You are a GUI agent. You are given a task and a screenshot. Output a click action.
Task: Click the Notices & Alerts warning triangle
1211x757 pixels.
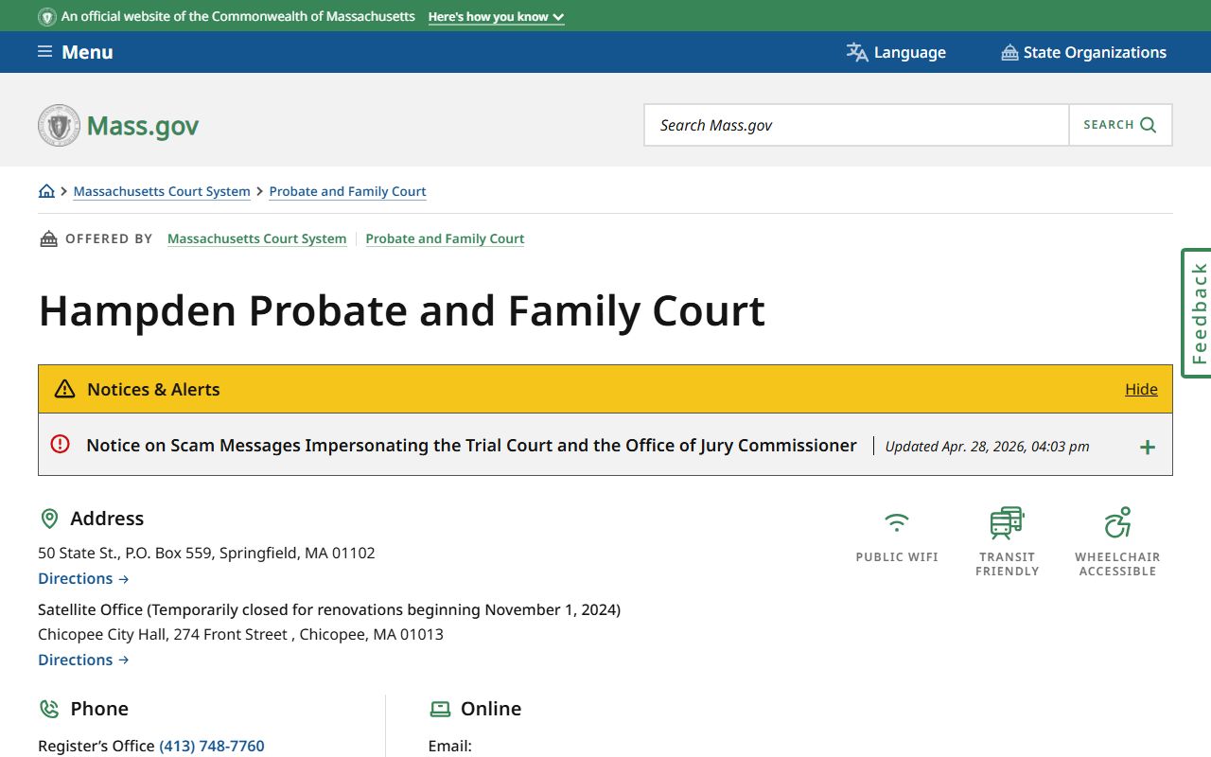(64, 389)
